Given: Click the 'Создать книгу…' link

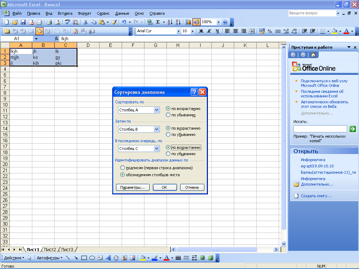Looking at the screenshot, I should [316, 196].
